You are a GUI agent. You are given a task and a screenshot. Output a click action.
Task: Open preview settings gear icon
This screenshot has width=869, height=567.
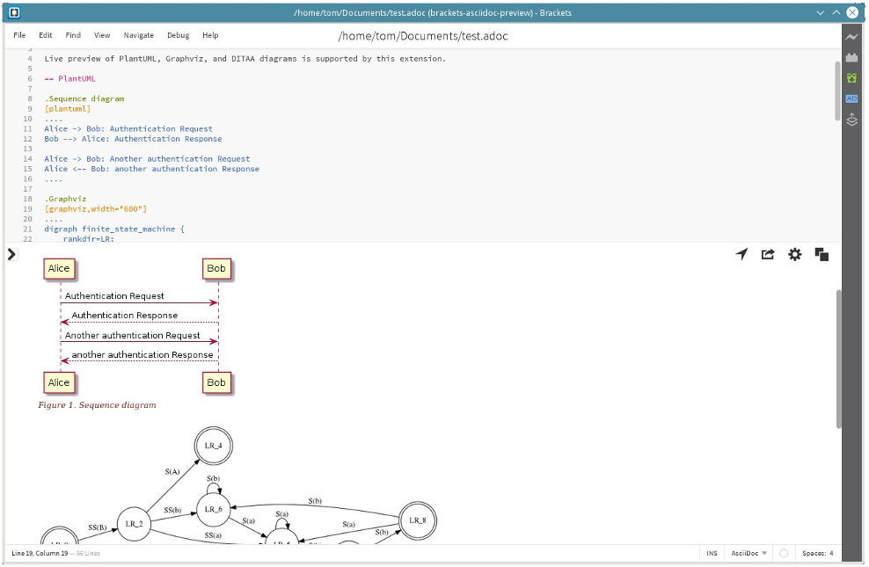pyautogui.click(x=795, y=254)
